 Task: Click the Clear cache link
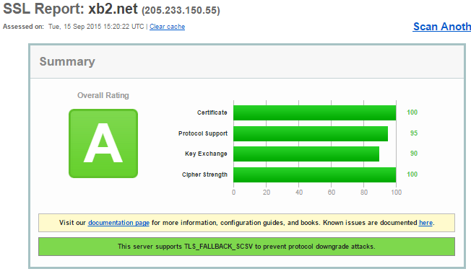(x=167, y=27)
